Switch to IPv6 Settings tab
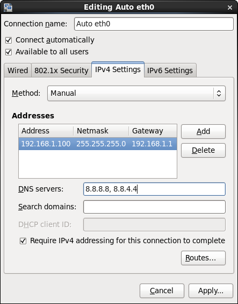Screen dimensions: 238x304 170,70
